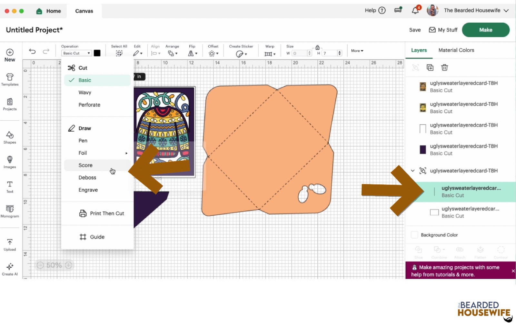Open the Monogram tool
Viewport: 516px width, 328px height.
point(10,211)
